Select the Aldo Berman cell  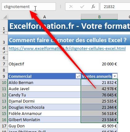[x=44, y=82]
